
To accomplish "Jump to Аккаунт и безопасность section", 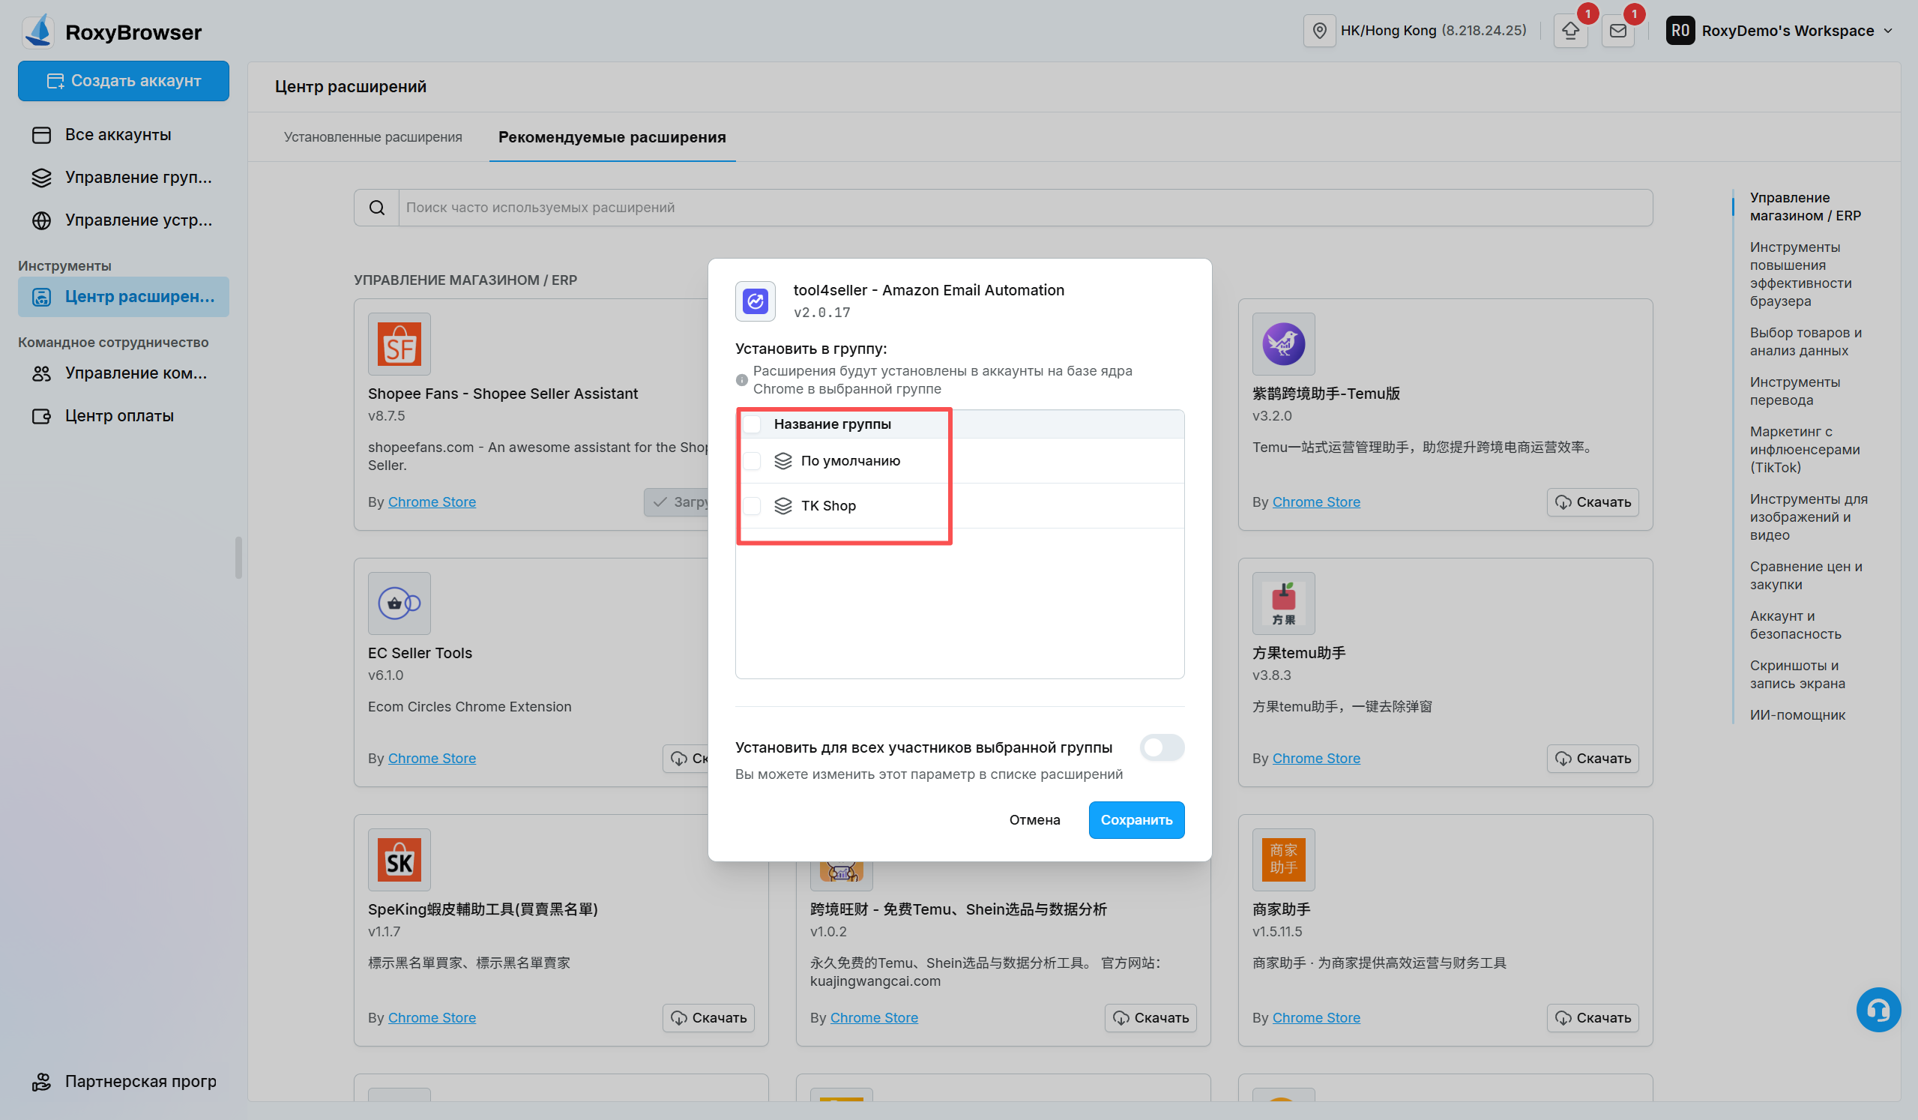I will (x=1796, y=625).
